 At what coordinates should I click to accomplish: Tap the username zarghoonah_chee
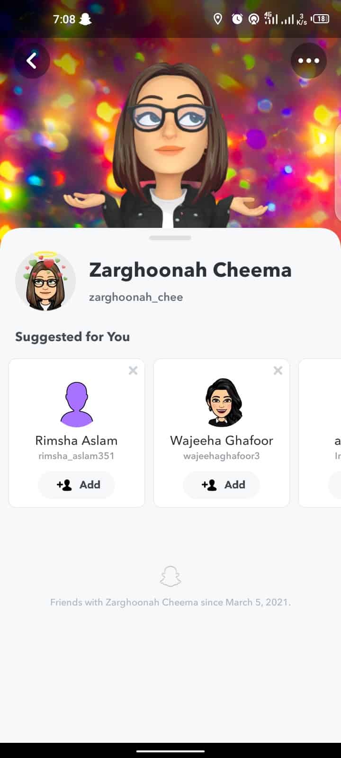tap(136, 297)
